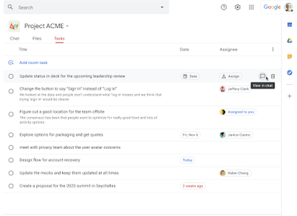Screen dimensions: 297x216
Task: Assign the leadership review task
Action: [230, 76]
